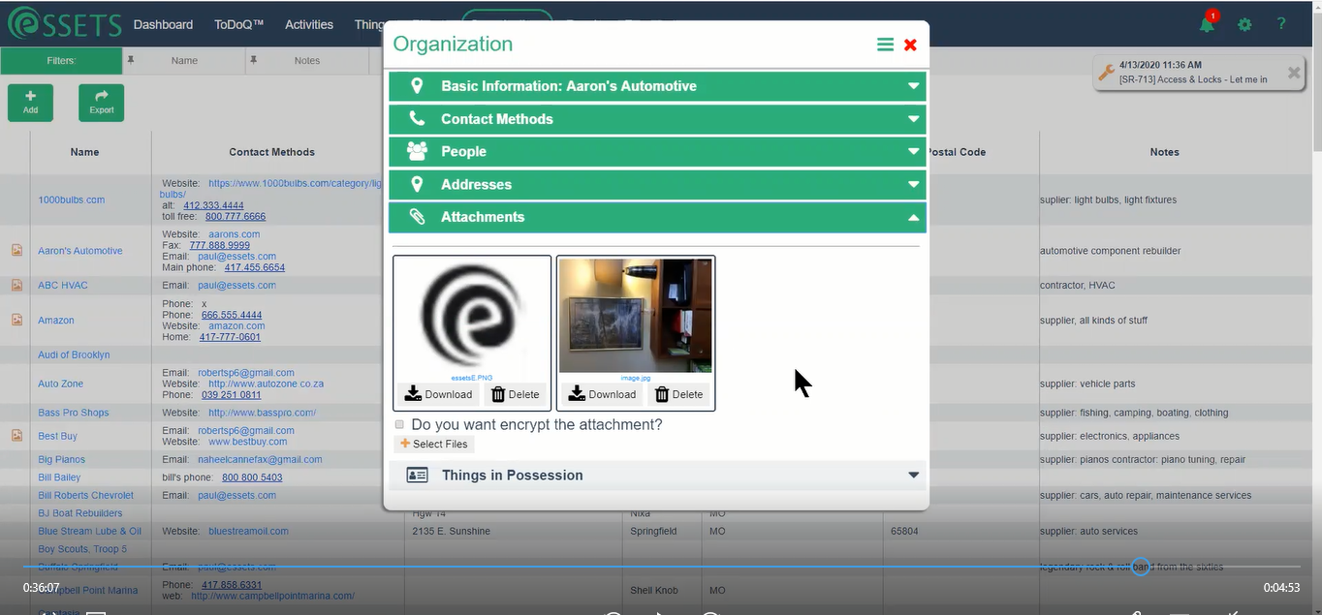The image size is (1322, 615).
Task: Open the essetsE.PNG thumbnail
Action: click(x=472, y=314)
